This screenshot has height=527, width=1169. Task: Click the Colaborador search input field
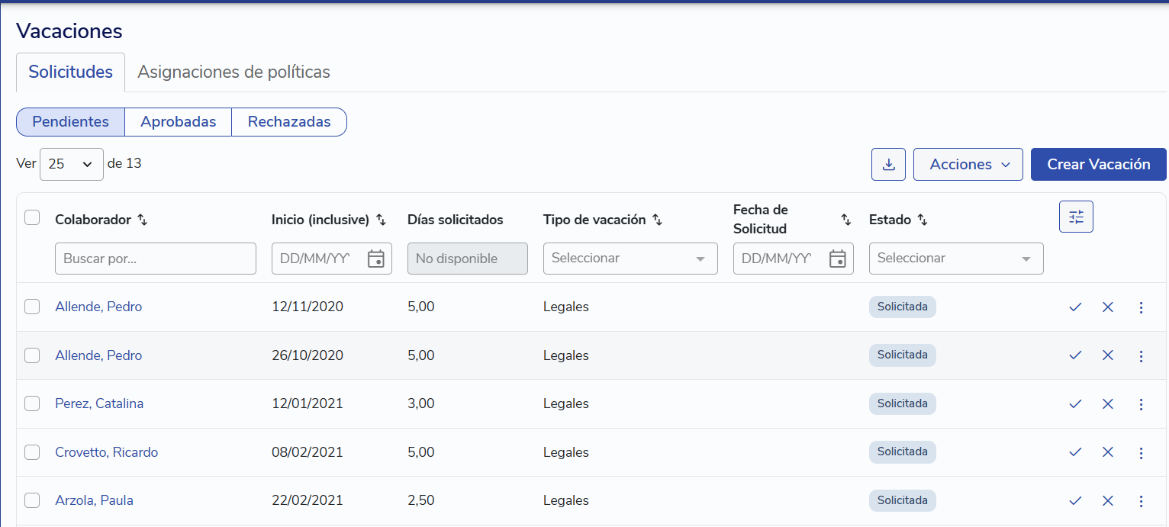155,259
